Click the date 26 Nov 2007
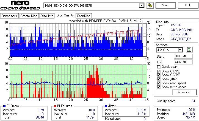The height and width of the screenshot is (121, 199). [179, 34]
